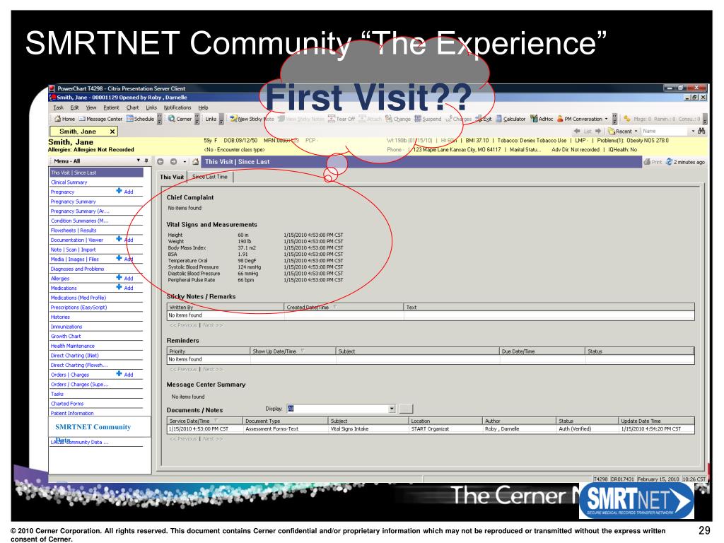
Task: Open the Display dropdown in Documents / Notes
Action: point(392,409)
